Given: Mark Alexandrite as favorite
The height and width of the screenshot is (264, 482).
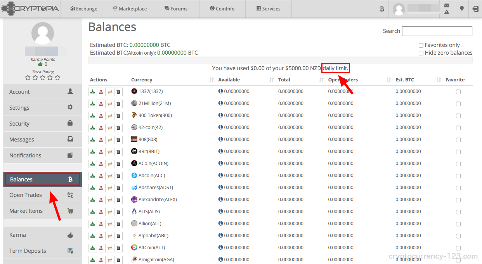Looking at the screenshot, I should point(458,200).
